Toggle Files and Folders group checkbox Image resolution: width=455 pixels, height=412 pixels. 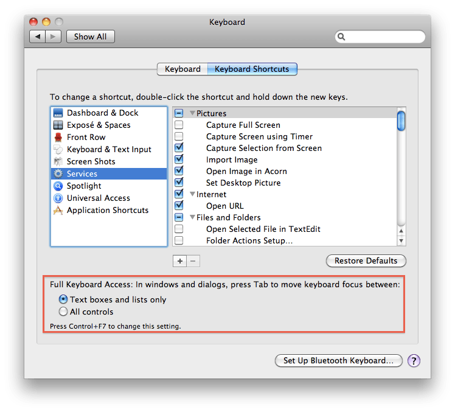pyautogui.click(x=179, y=217)
